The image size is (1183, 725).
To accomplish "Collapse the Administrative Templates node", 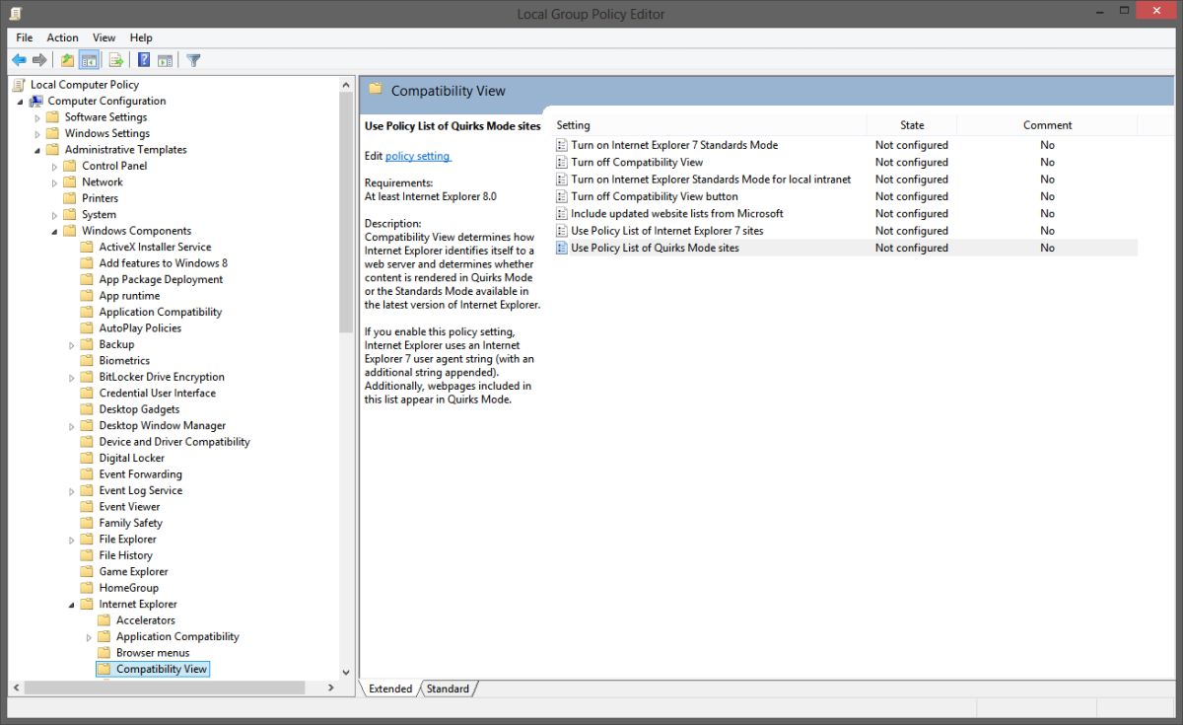I will pyautogui.click(x=37, y=150).
